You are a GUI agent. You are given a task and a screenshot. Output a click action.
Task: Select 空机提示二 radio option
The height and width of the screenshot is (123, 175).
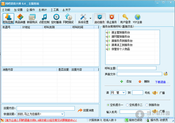(134, 105)
